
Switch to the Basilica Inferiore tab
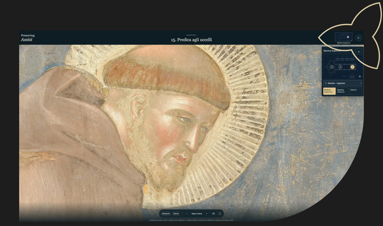point(342,91)
